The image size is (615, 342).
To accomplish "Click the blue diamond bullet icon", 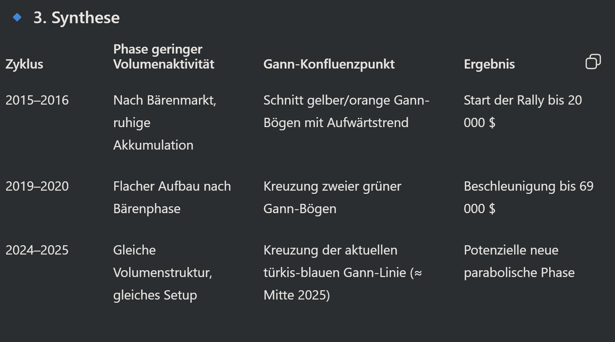I will (17, 17).
